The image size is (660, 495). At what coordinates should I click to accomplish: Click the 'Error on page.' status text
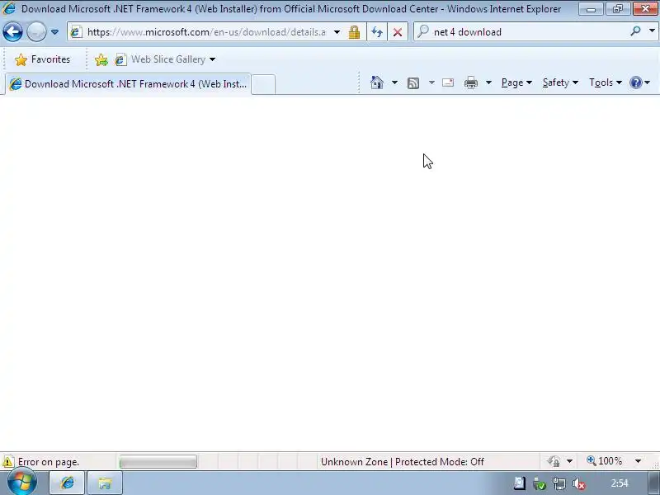49,462
